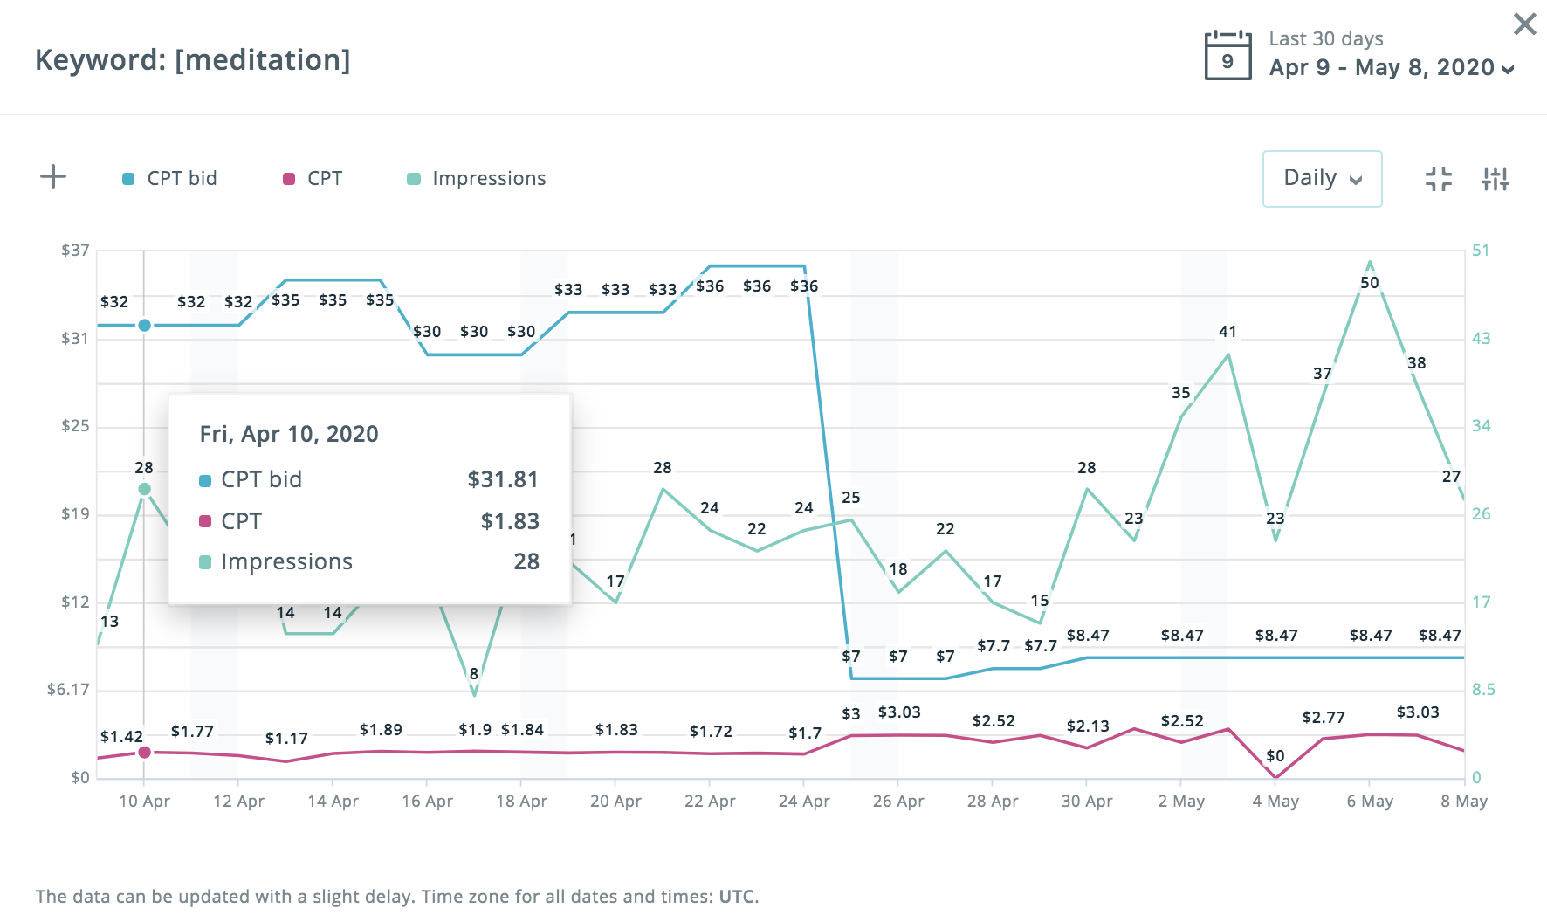Select the highlighted Apr 10 data point

(144, 325)
